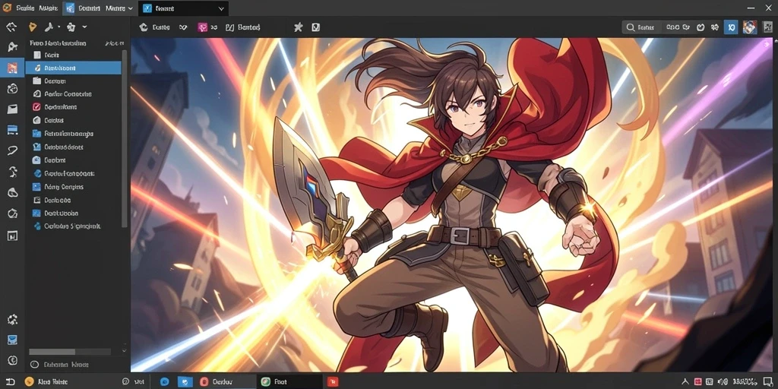Select the highlighted orange image icon in sidebar
The height and width of the screenshot is (389, 778).
[12, 68]
